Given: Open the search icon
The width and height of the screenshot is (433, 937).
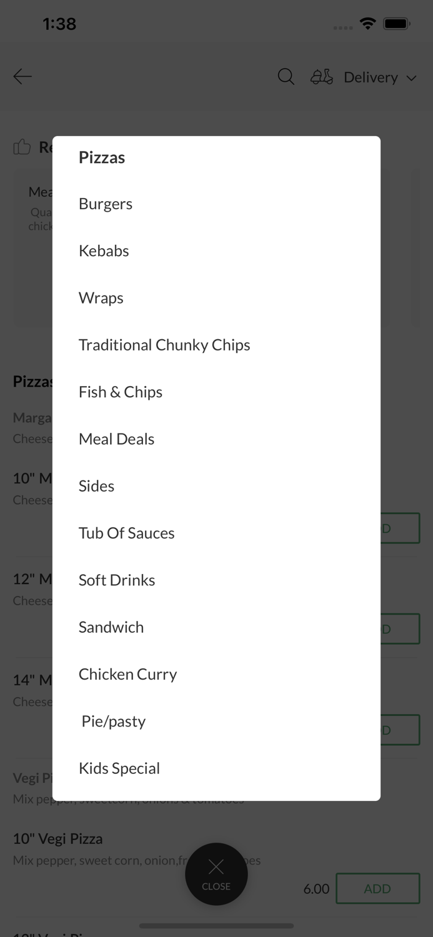Looking at the screenshot, I should point(286,76).
